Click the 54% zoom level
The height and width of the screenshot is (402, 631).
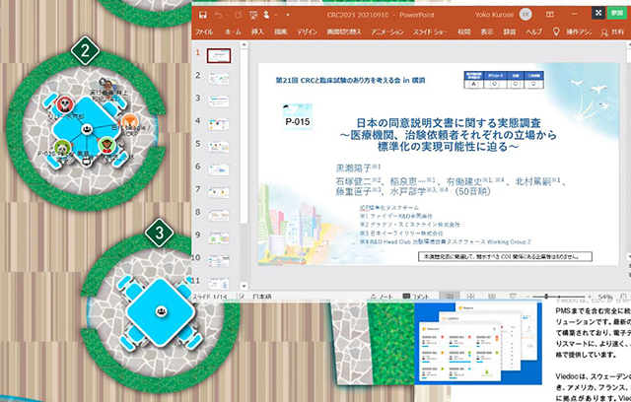click(x=605, y=297)
